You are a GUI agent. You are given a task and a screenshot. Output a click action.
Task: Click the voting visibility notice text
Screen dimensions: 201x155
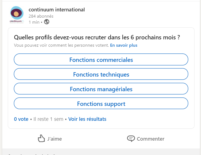pyautogui.click(x=61, y=45)
